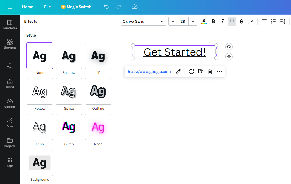The height and width of the screenshot is (184, 291).
Task: Increase the font size with plus
Action: click(x=193, y=21)
